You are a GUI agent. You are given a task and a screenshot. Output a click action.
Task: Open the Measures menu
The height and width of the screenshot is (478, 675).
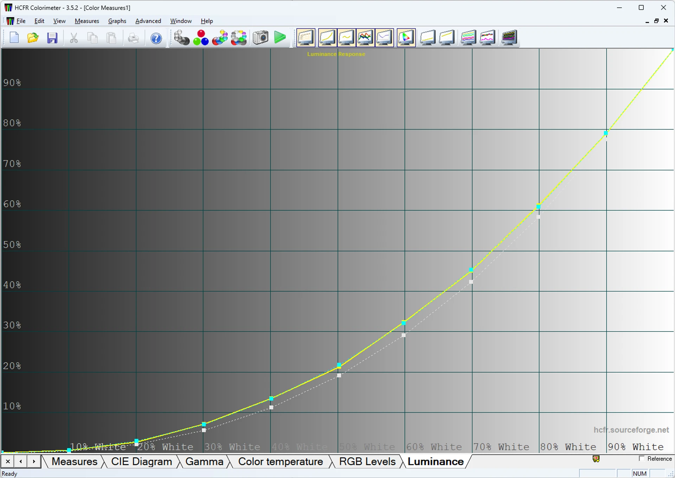click(87, 21)
